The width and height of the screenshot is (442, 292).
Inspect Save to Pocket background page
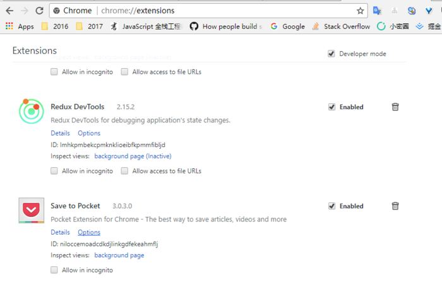[119, 255]
